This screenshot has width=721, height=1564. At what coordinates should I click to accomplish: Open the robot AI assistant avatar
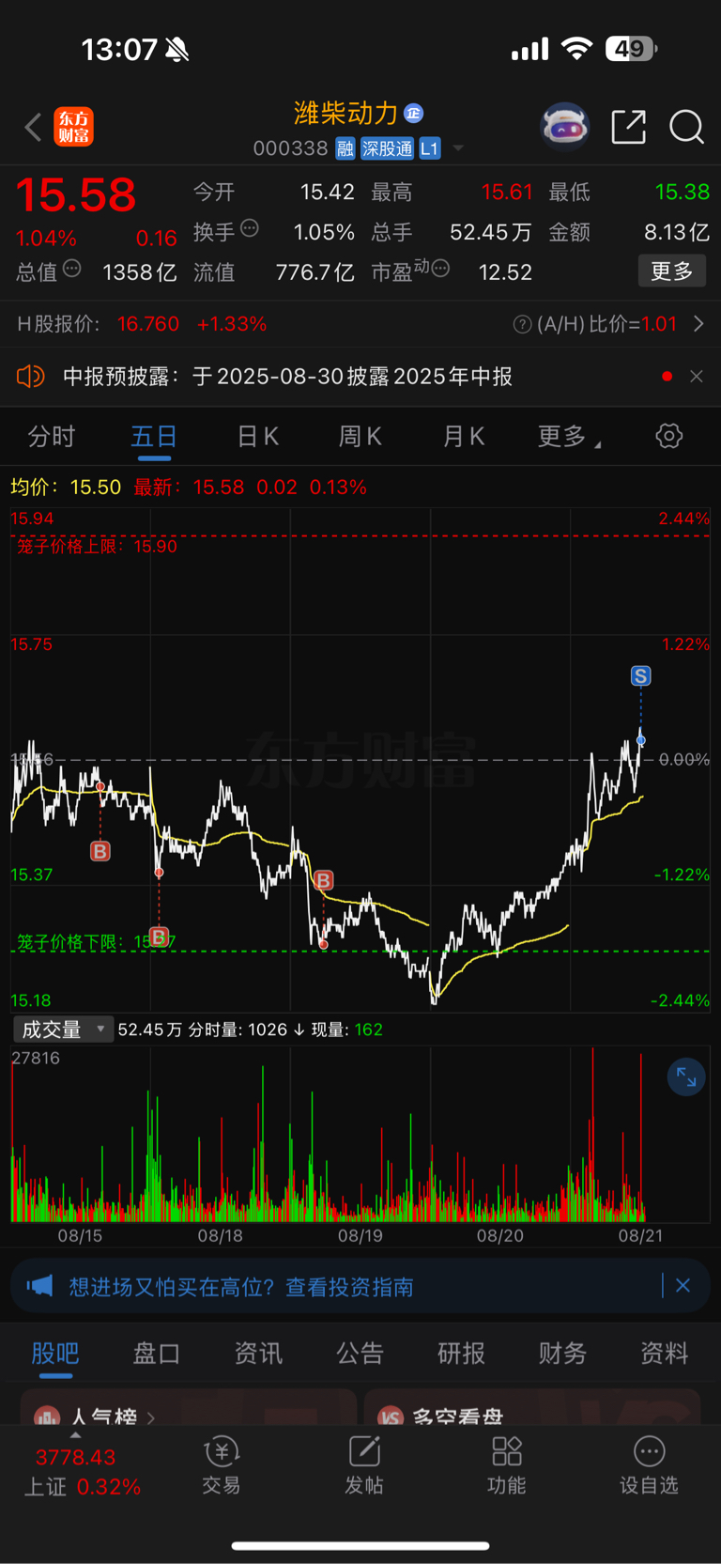pyautogui.click(x=565, y=126)
